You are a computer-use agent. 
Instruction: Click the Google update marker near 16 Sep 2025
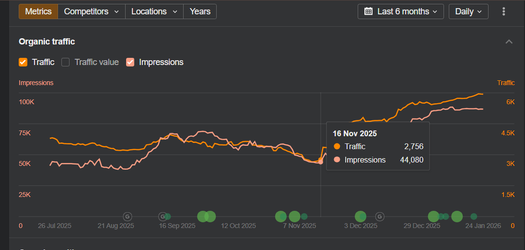point(163,217)
